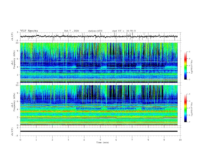
Task: Click the lower log(PSD) color bar
Action: coord(186,108)
